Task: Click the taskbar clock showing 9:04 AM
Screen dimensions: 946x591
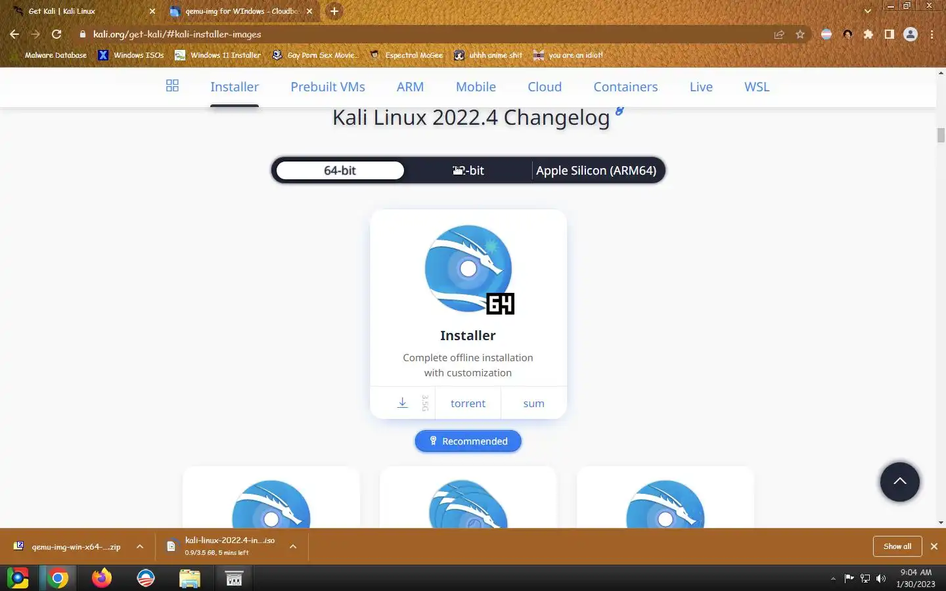Action: 916,578
